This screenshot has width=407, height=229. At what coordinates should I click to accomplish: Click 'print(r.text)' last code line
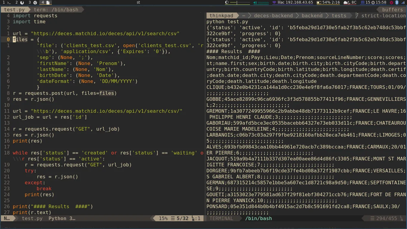click(32, 212)
